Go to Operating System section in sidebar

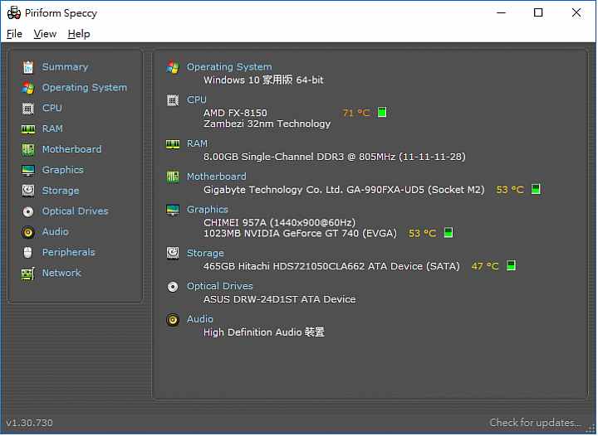pos(85,88)
